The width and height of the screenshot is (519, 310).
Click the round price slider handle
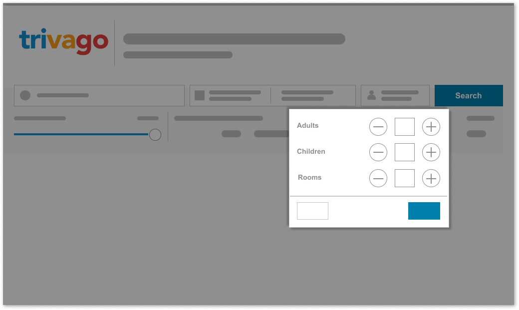coord(155,134)
